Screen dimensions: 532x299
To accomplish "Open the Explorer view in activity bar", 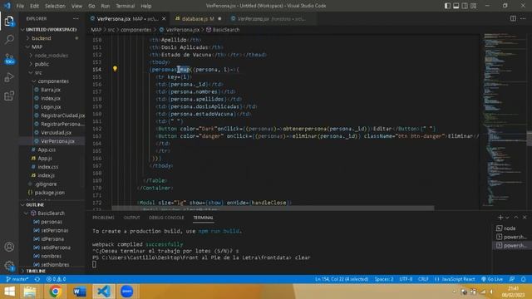I will 9,22.
